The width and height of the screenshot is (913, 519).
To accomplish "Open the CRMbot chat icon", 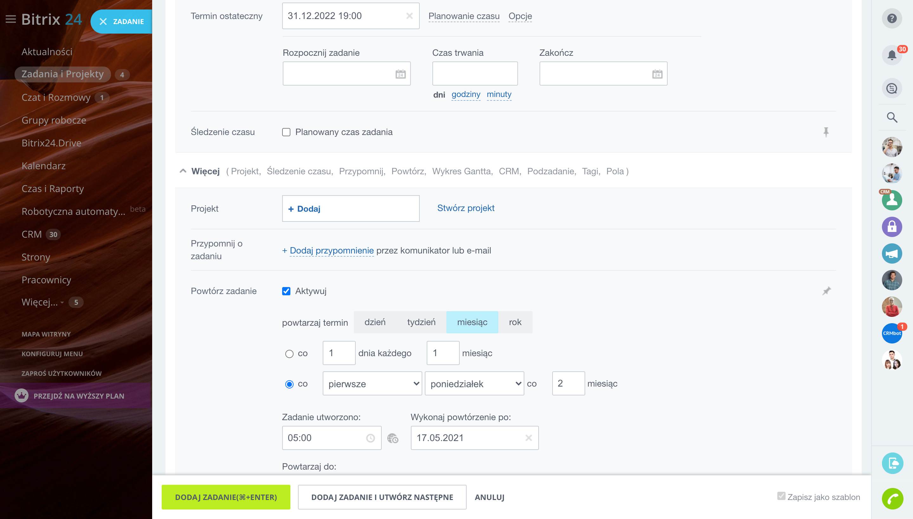I will coord(891,333).
